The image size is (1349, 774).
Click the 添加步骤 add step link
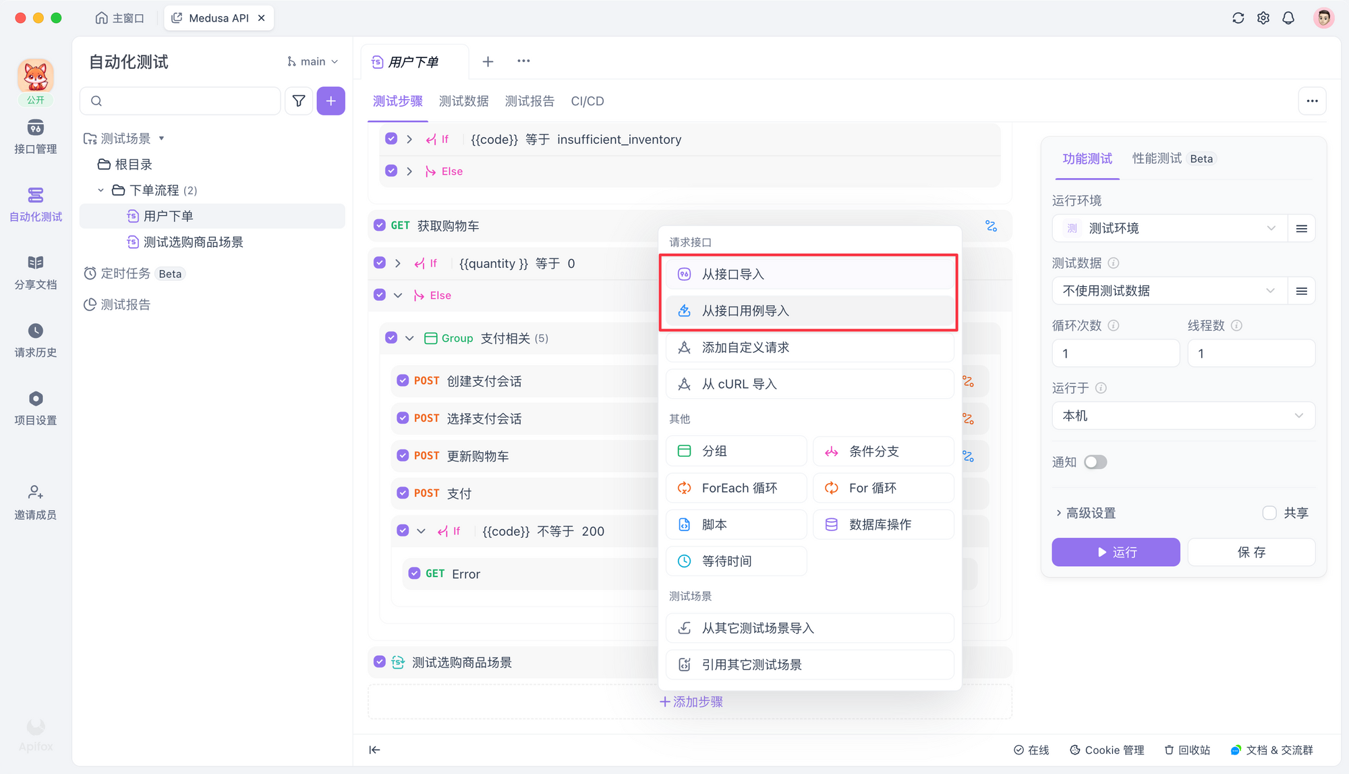[693, 702]
